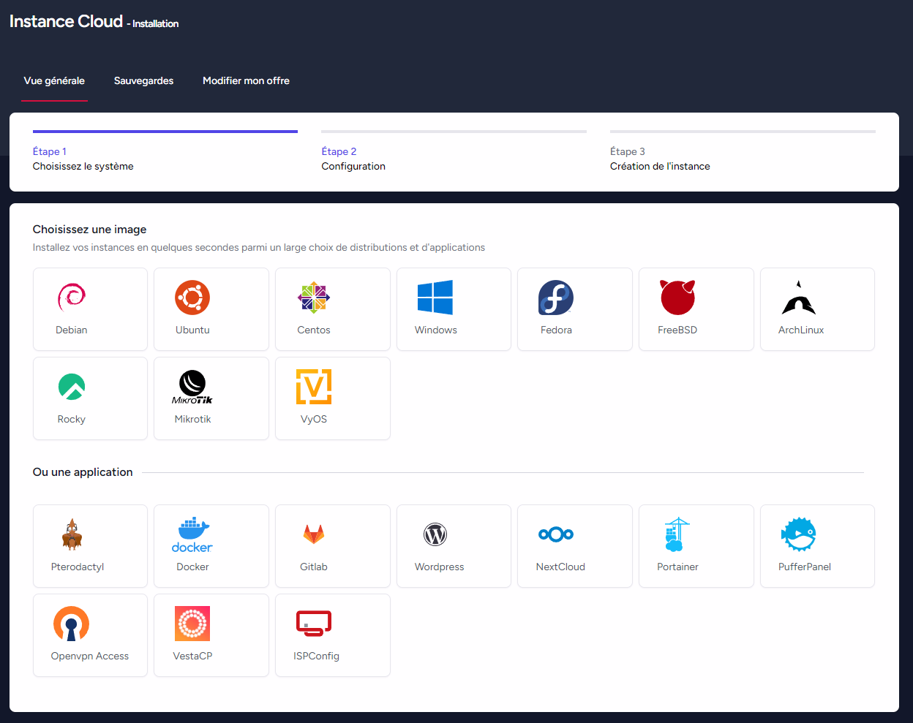Viewport: 913px width, 723px height.
Task: Select the Debian swirl logo
Action: click(x=72, y=297)
